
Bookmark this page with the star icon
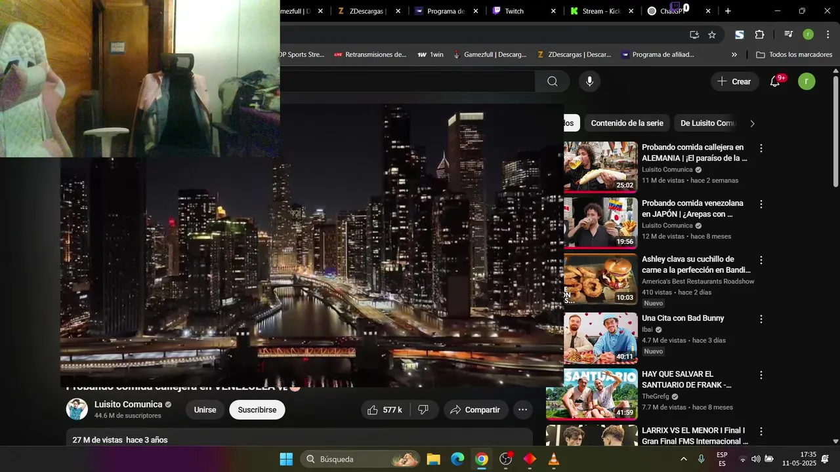[712, 35]
